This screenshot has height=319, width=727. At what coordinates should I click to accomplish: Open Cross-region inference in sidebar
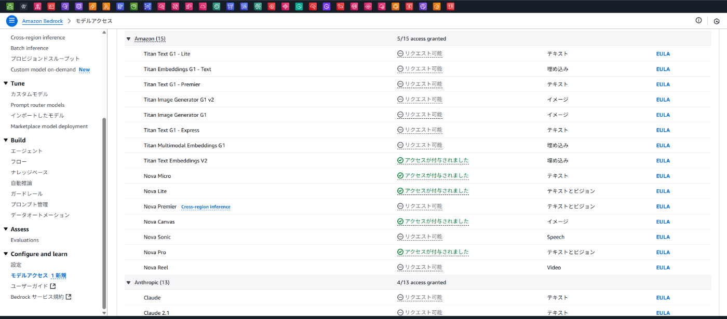[38, 37]
